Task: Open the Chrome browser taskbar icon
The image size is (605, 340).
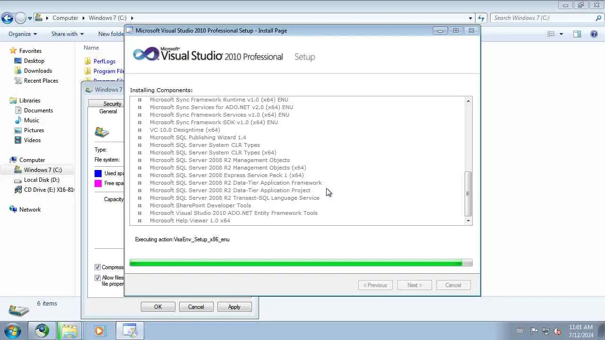Action: point(42,331)
